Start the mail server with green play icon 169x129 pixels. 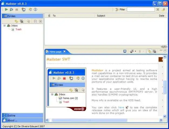pyautogui.click(x=6, y=9)
